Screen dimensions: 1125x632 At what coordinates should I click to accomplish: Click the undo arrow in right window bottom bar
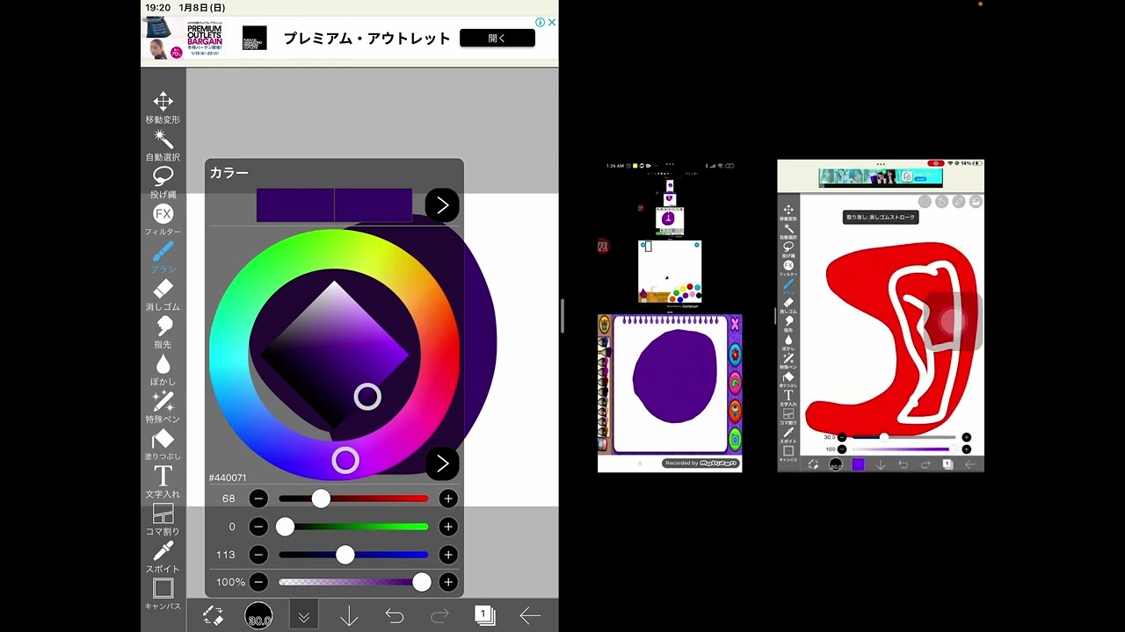(903, 464)
